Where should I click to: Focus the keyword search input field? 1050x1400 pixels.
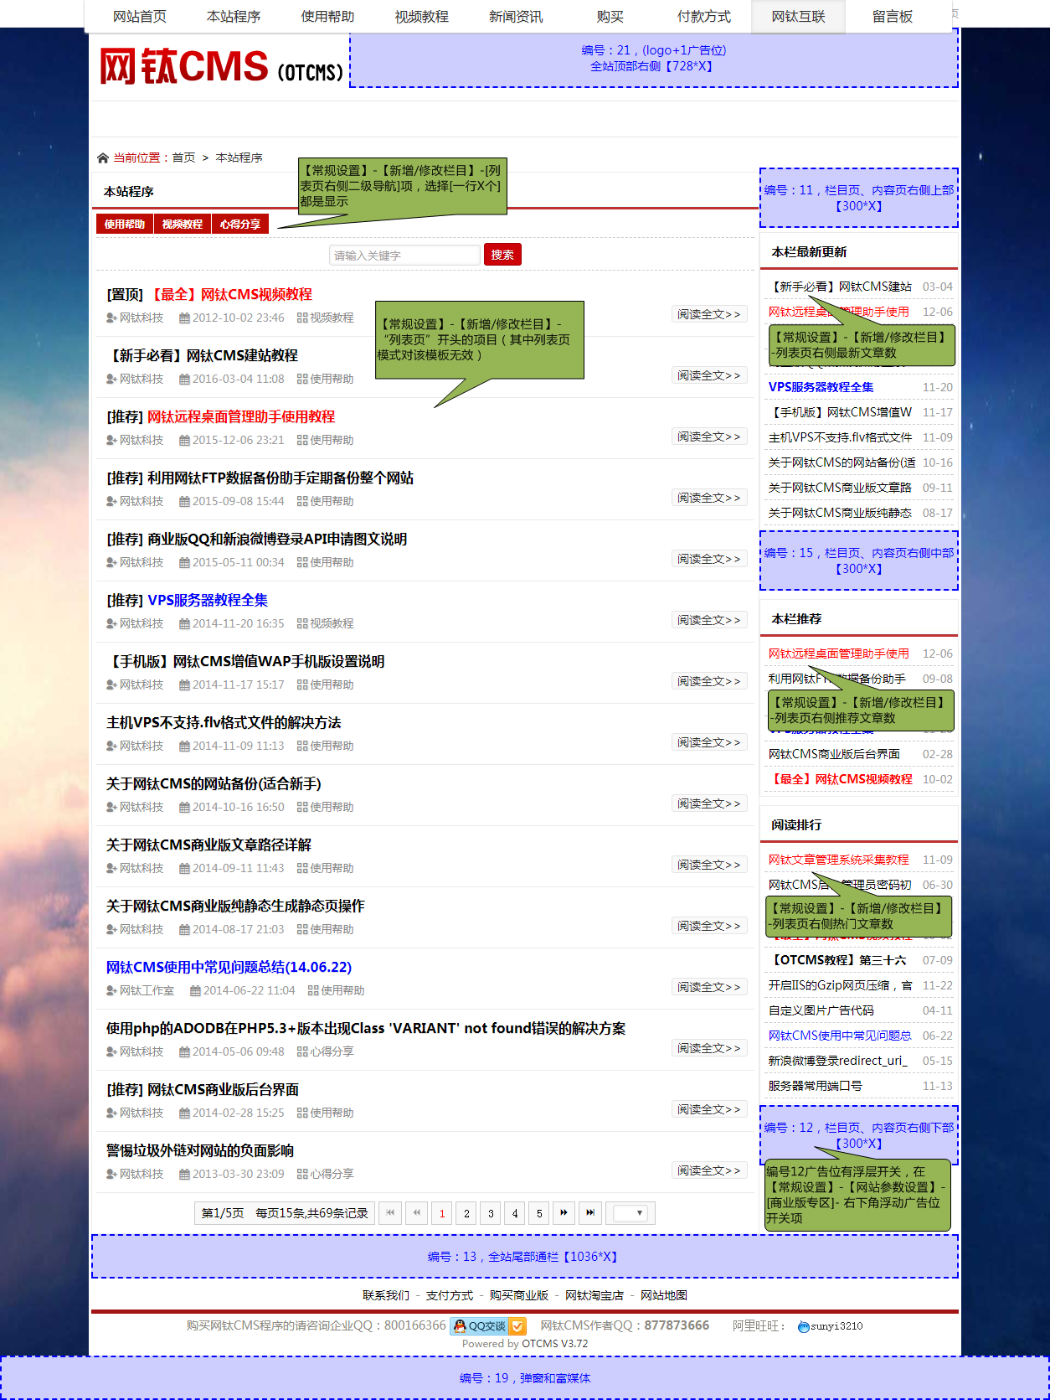pyautogui.click(x=404, y=255)
